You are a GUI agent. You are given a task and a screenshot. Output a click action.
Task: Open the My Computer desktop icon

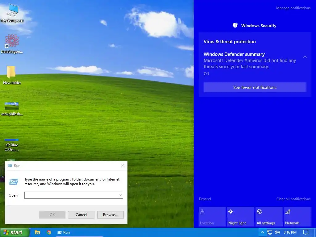tap(12, 13)
